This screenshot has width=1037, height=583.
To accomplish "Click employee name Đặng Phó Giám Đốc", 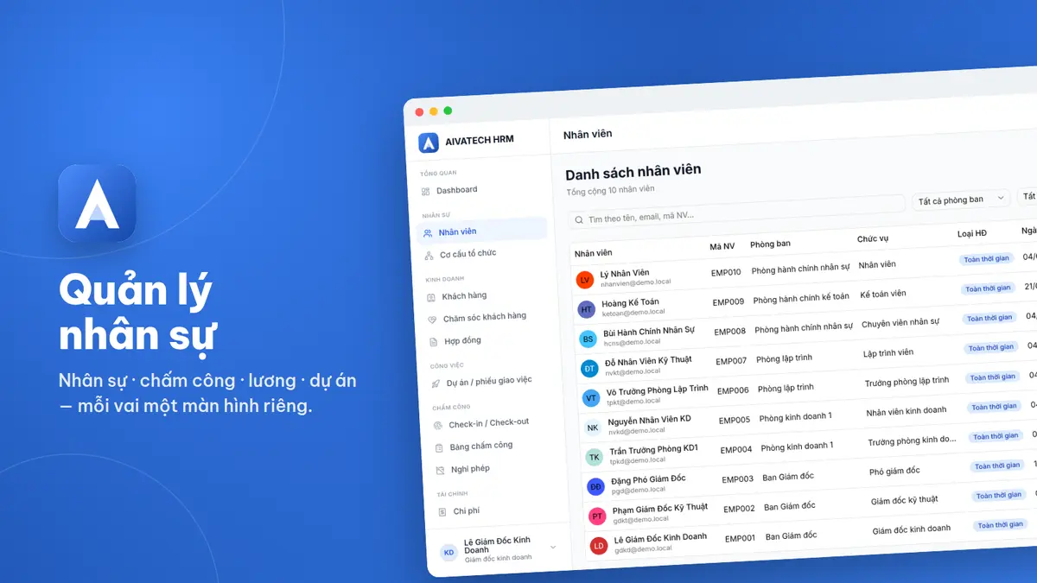I will (x=648, y=479).
